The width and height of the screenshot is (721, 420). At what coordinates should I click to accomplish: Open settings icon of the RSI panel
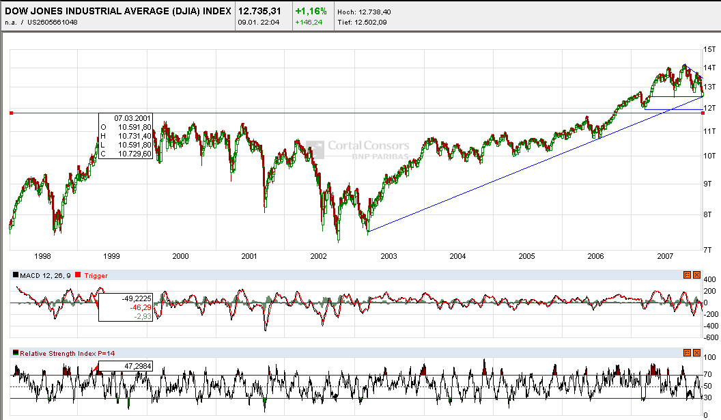(x=687, y=353)
